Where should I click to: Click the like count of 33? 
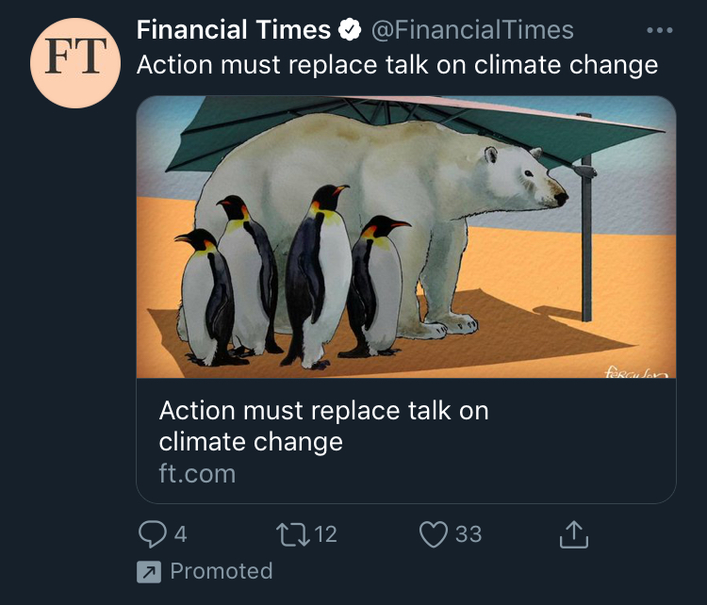pos(469,534)
